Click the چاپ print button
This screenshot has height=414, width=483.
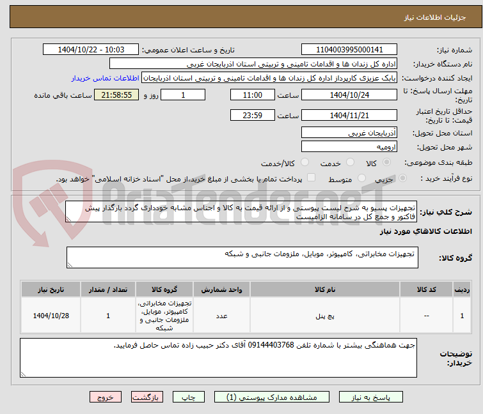[x=189, y=397]
